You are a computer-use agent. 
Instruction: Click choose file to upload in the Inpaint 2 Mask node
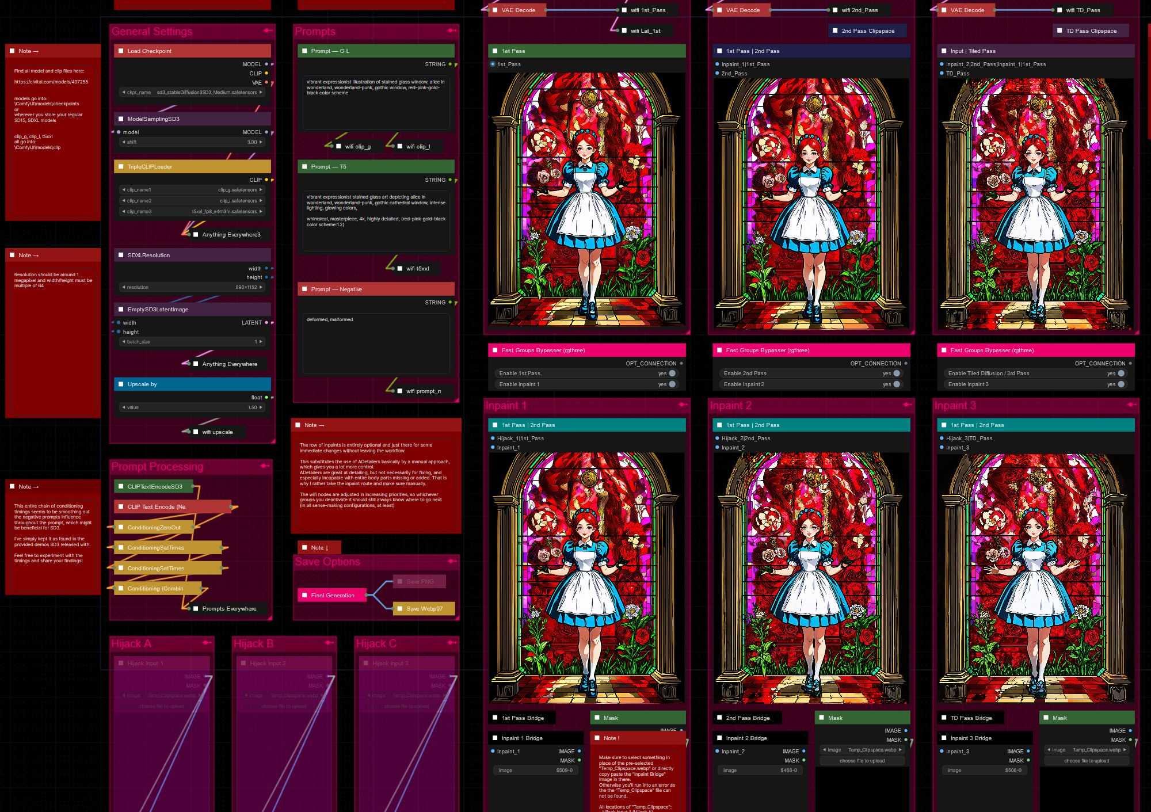(862, 761)
